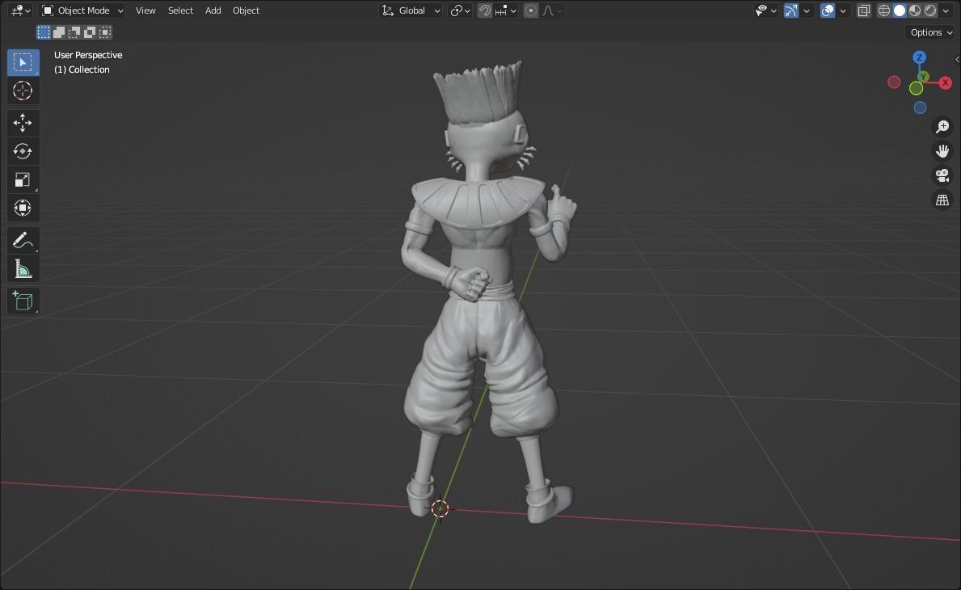Set selection mode to extend
Viewport: 961px width, 590px height.
coord(59,32)
